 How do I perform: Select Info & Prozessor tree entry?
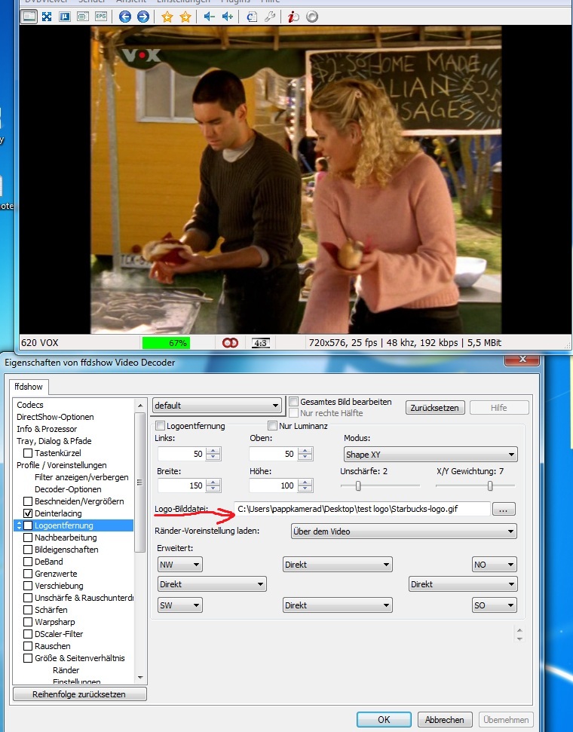click(47, 428)
